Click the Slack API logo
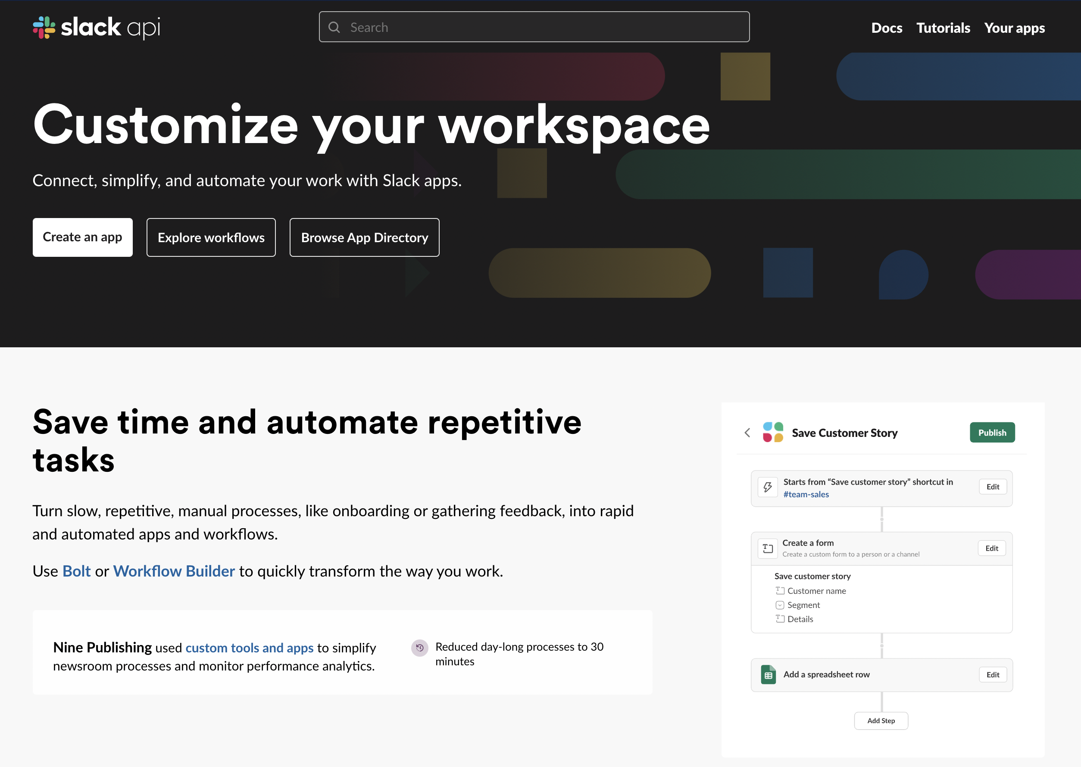1081x767 pixels. click(x=97, y=28)
